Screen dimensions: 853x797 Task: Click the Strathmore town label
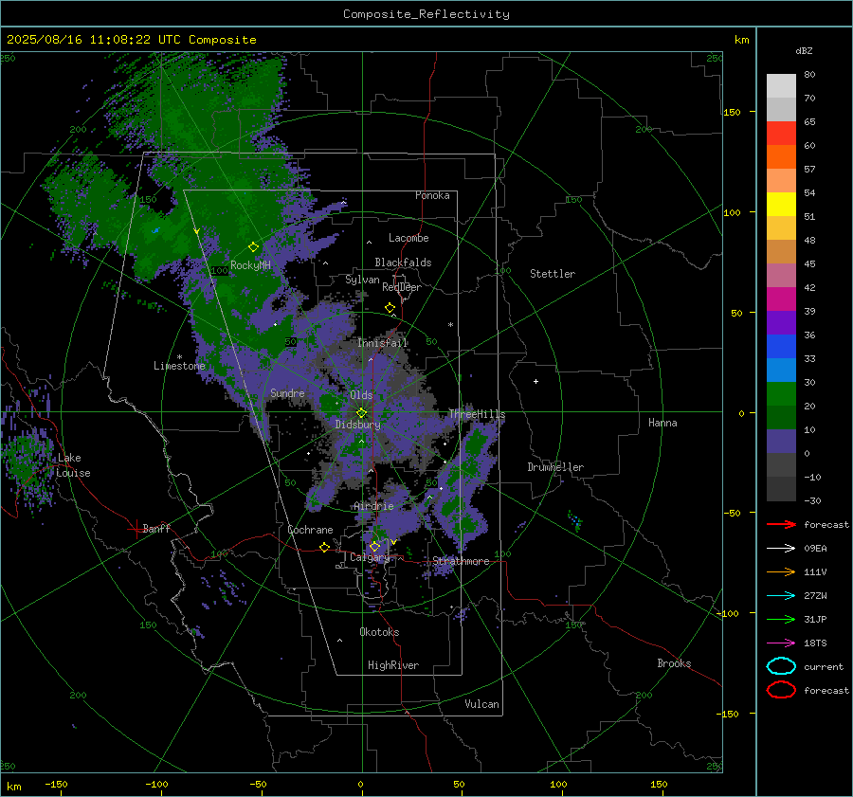pyautogui.click(x=461, y=561)
